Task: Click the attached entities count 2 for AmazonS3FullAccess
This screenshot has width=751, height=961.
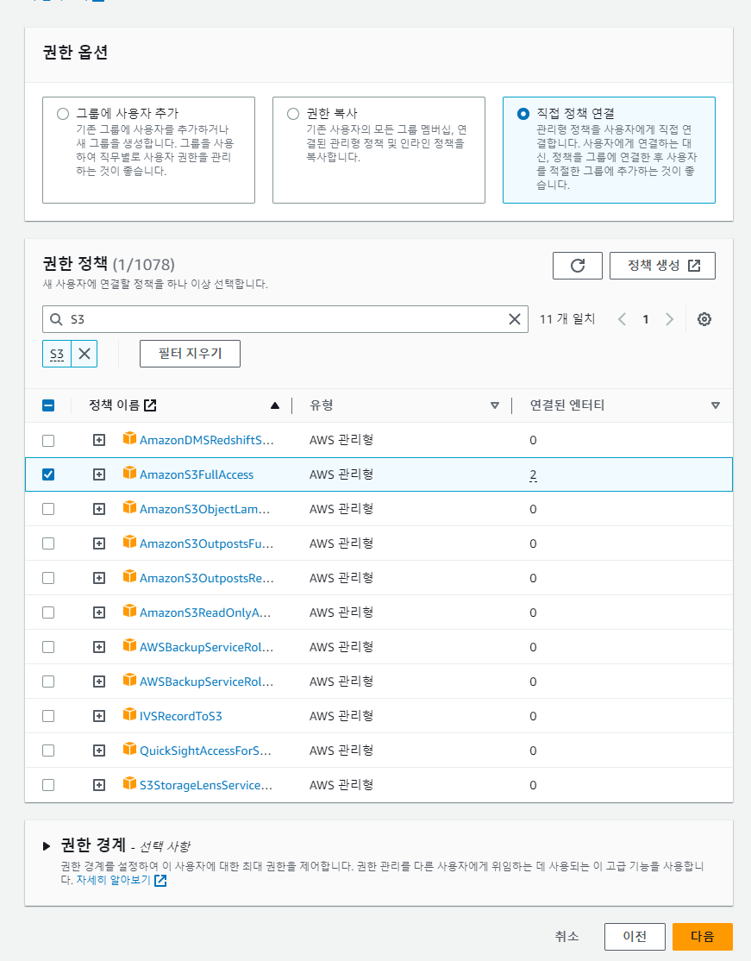Action: pyautogui.click(x=533, y=475)
